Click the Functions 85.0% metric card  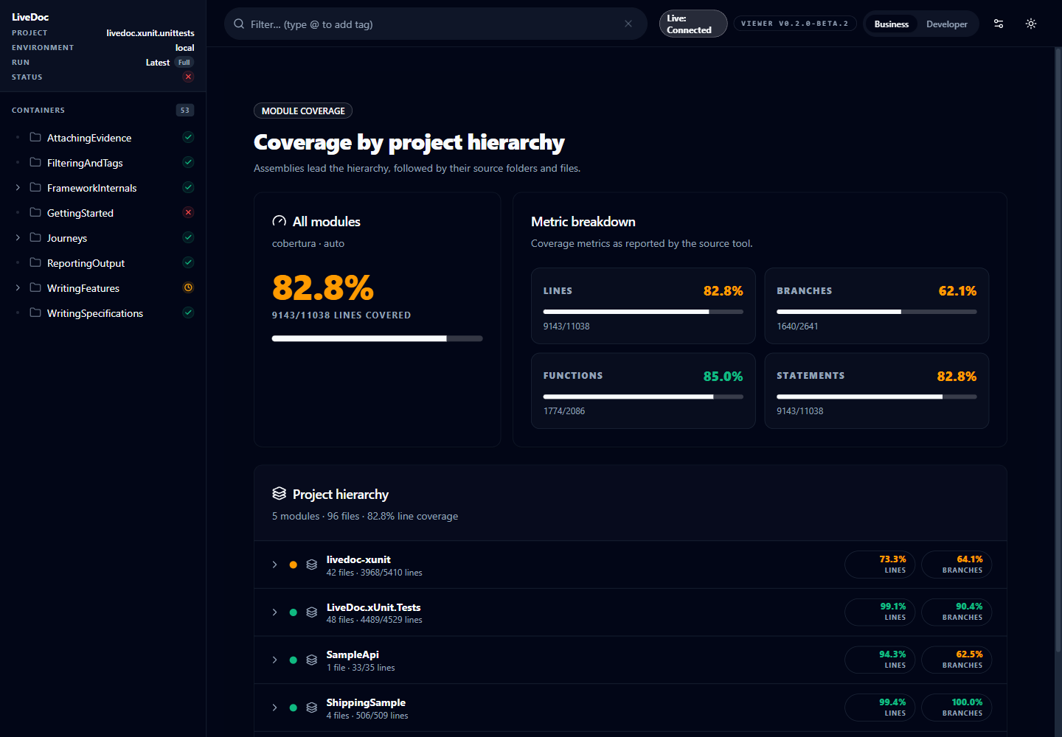pos(643,391)
